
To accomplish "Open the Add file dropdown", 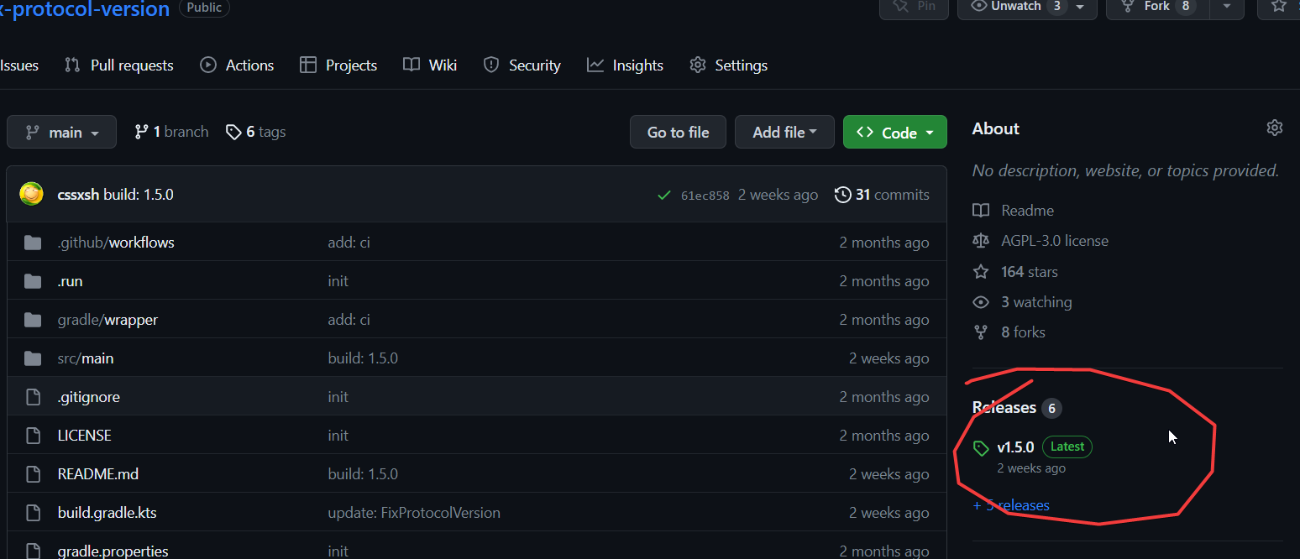I will (784, 132).
